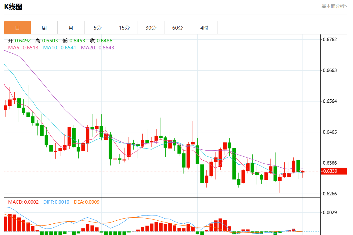Click the closing price 收:0.6486

[101, 41]
